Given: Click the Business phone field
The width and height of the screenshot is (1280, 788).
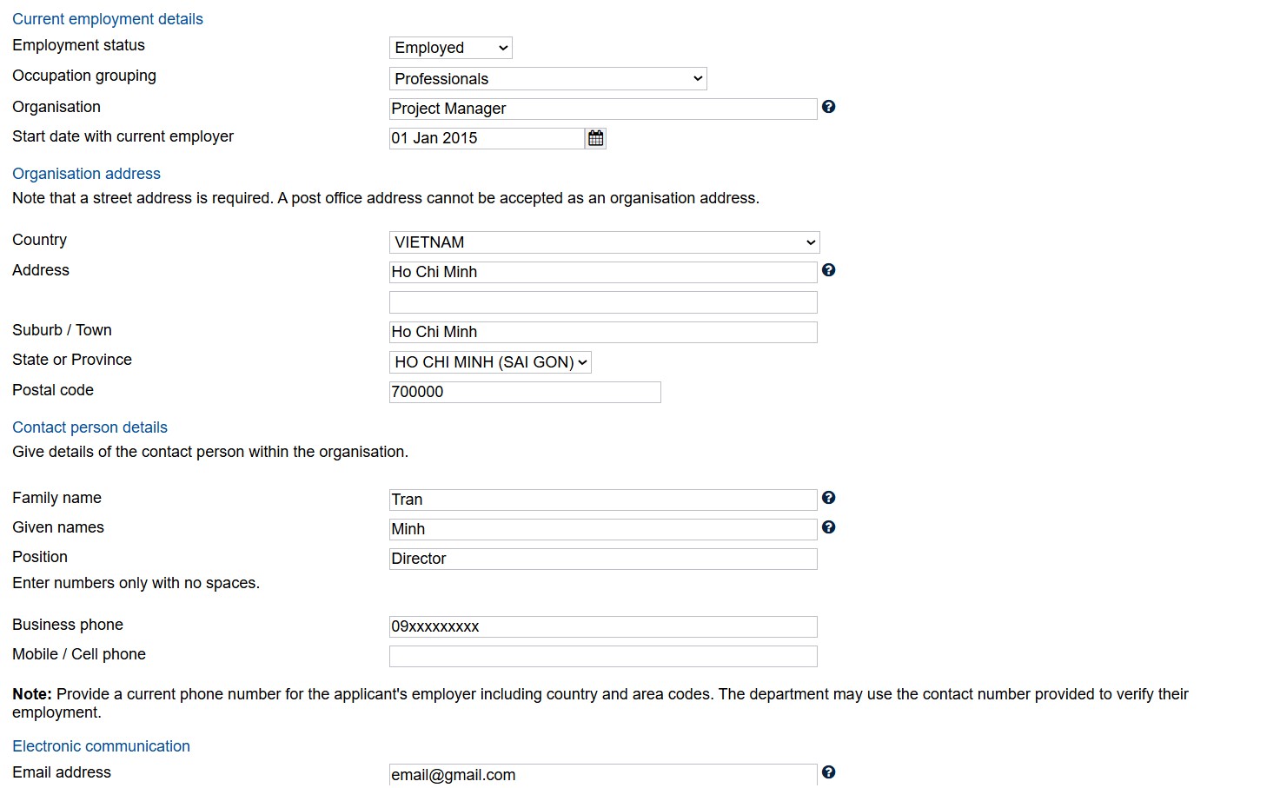Looking at the screenshot, I should coord(603,626).
